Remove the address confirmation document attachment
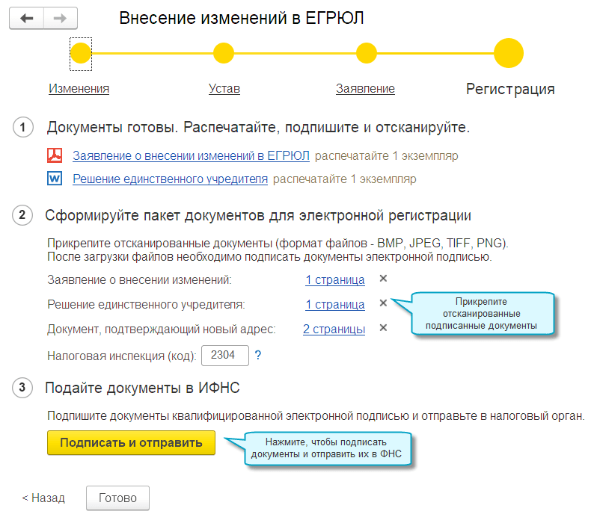This screenshot has height=523, width=600. (x=382, y=327)
